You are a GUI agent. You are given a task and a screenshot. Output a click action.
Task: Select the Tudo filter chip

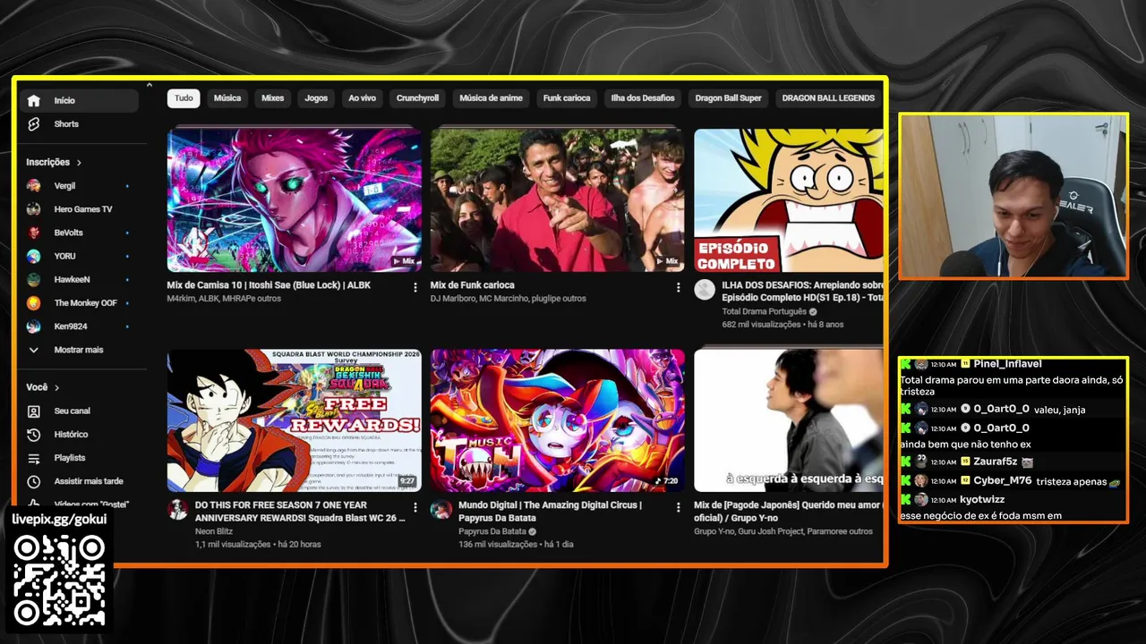coord(184,98)
